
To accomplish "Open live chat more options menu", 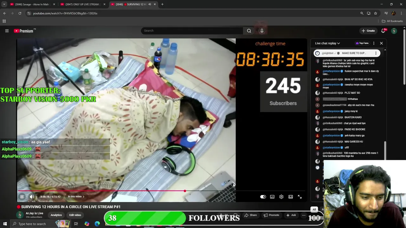I will point(374,43).
